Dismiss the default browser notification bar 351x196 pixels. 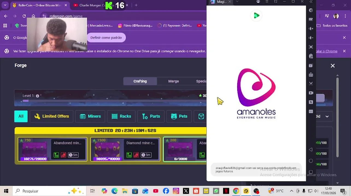(x=344, y=38)
